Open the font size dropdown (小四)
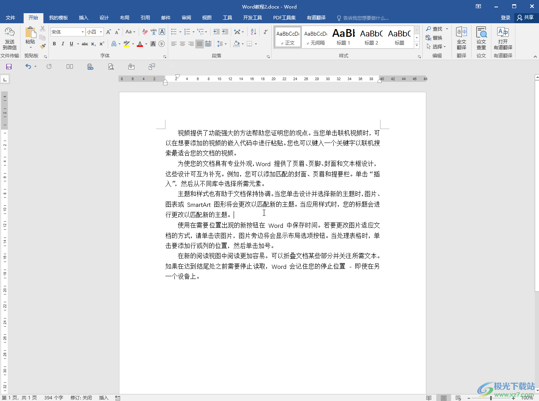The height and width of the screenshot is (401, 539). tap(101, 32)
